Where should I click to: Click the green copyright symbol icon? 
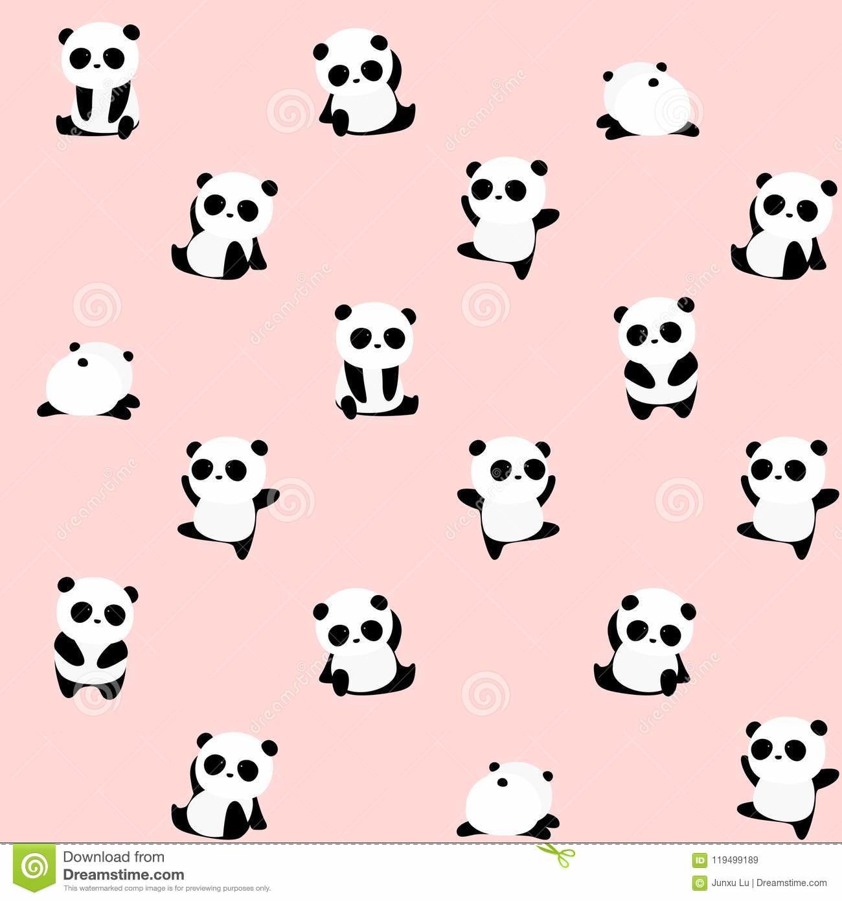tap(700, 882)
